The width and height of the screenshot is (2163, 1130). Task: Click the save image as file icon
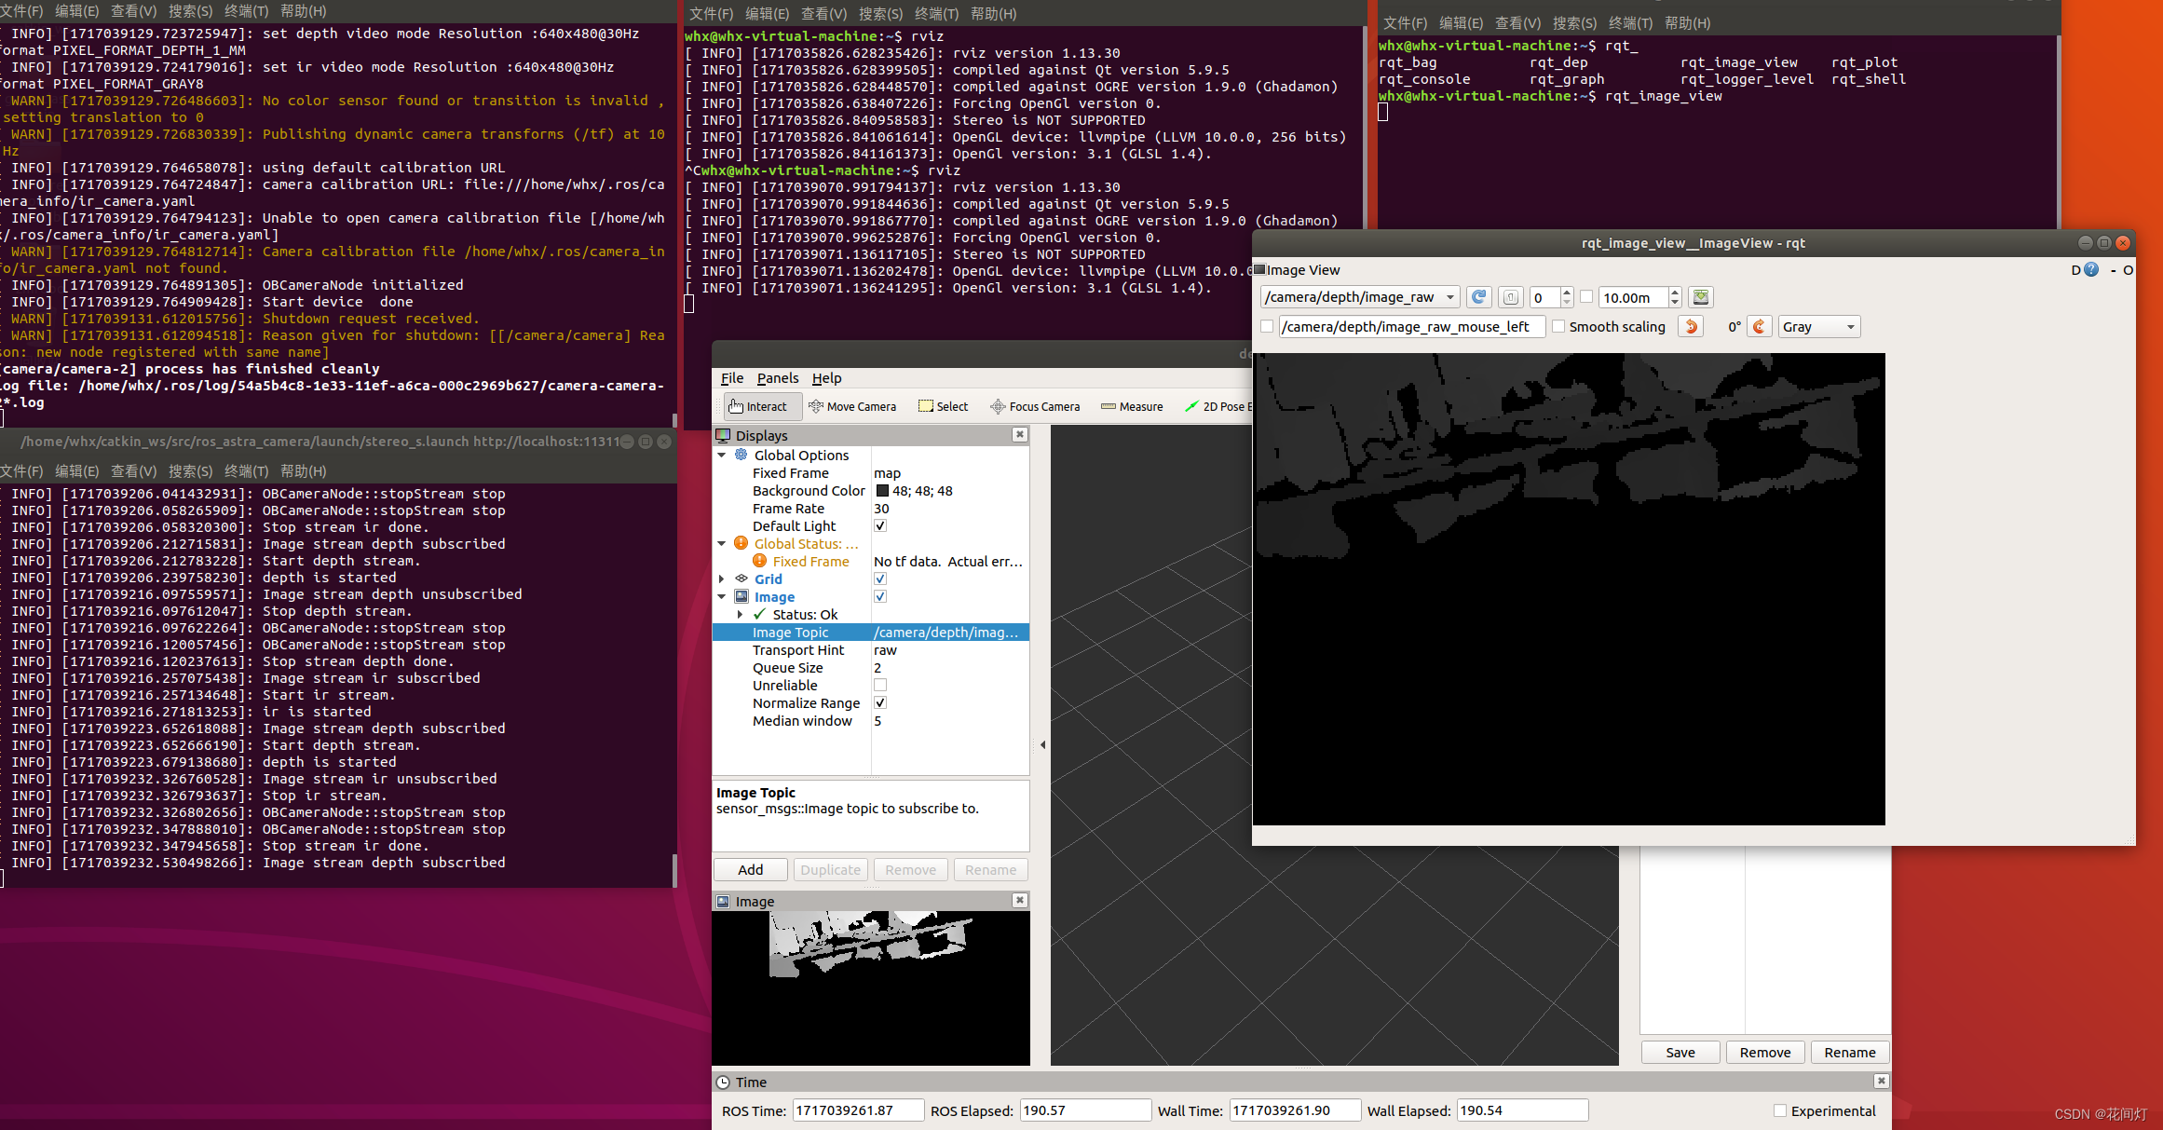coord(1701,297)
